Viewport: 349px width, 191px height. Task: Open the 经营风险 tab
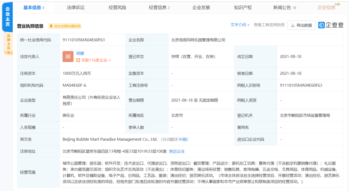pyautogui.click(x=117, y=7)
